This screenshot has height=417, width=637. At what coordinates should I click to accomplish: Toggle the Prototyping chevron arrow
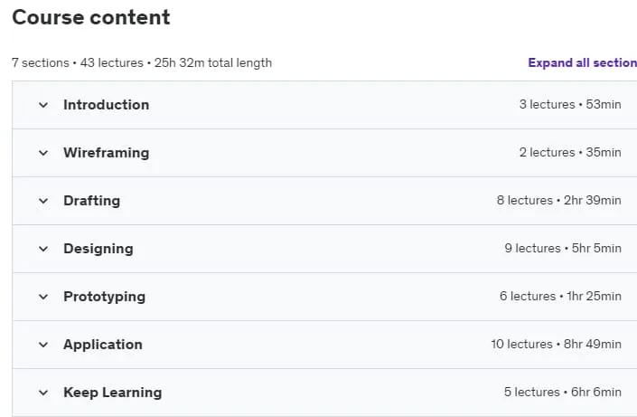pos(43,297)
